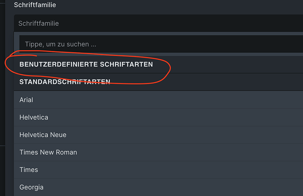Image resolution: width=303 pixels, height=196 pixels.
Task: Click the red-circled custom fonts heading
Action: click(86, 64)
